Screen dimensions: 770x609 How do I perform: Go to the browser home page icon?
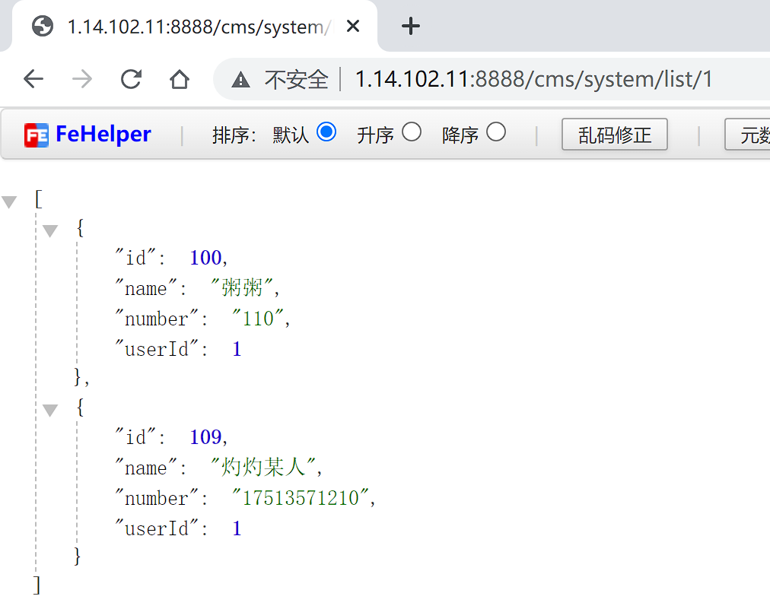pos(180,78)
